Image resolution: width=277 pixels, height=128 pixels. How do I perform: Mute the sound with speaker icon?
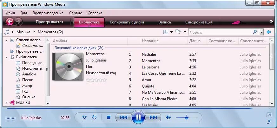[x=168, y=118]
